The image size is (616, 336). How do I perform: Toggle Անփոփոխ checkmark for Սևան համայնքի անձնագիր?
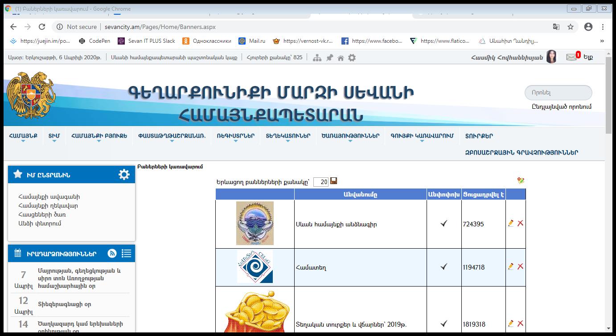point(444,223)
